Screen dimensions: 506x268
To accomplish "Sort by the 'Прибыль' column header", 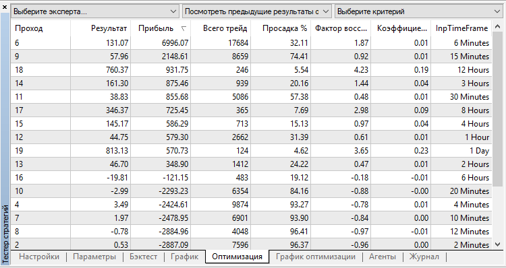I will pyautogui.click(x=161, y=28).
